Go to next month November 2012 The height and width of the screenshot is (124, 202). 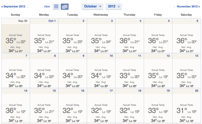click(x=188, y=6)
